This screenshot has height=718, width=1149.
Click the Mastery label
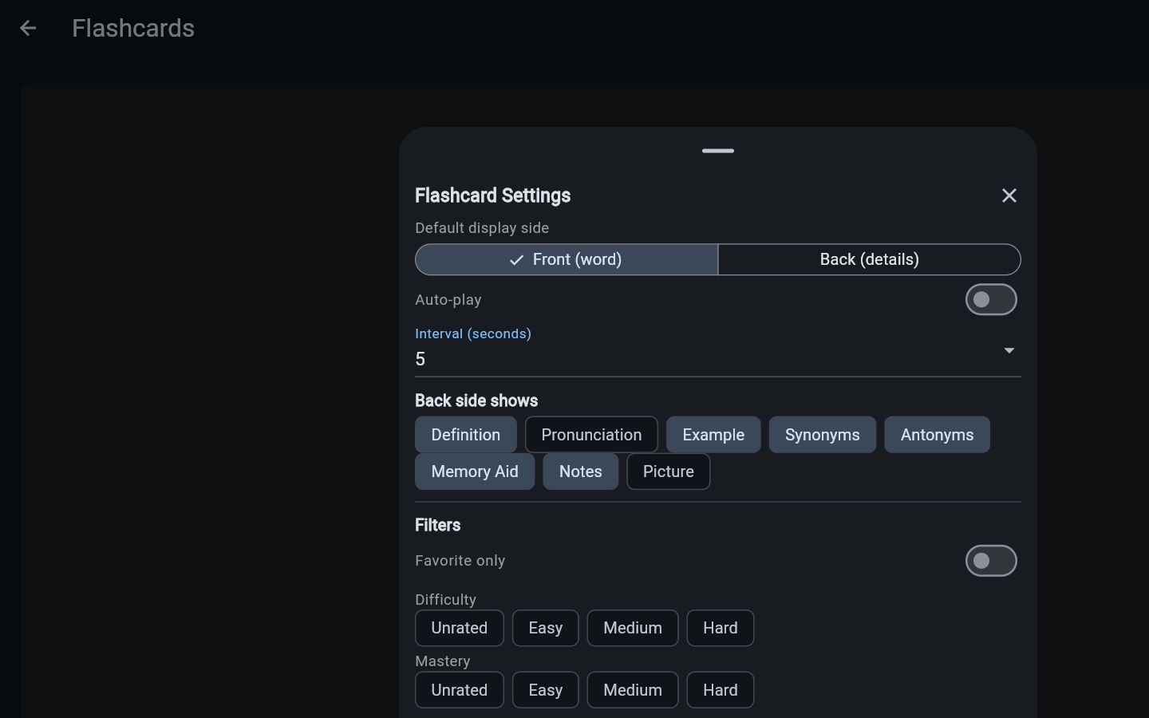click(x=443, y=661)
